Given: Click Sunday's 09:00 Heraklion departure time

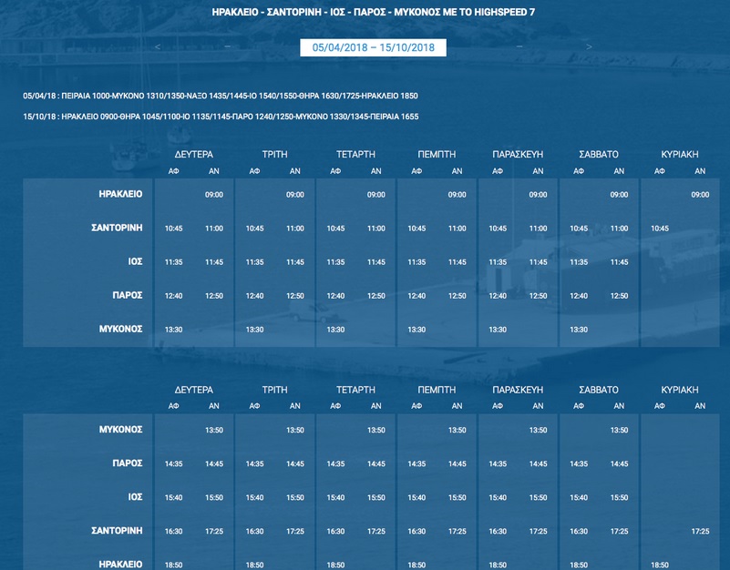Looking at the screenshot, I should point(700,195).
